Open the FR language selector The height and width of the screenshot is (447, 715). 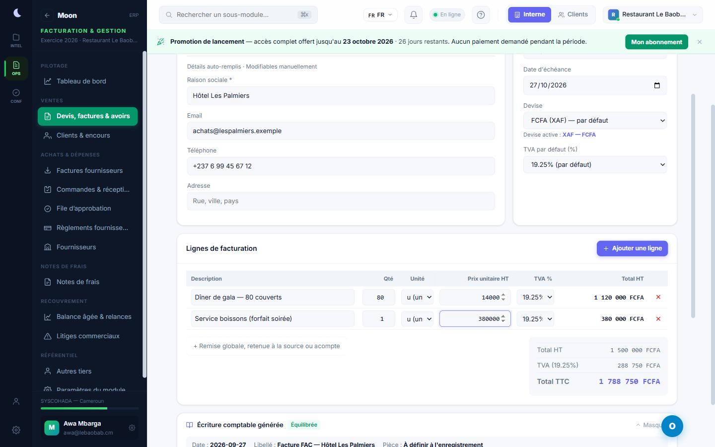click(380, 15)
